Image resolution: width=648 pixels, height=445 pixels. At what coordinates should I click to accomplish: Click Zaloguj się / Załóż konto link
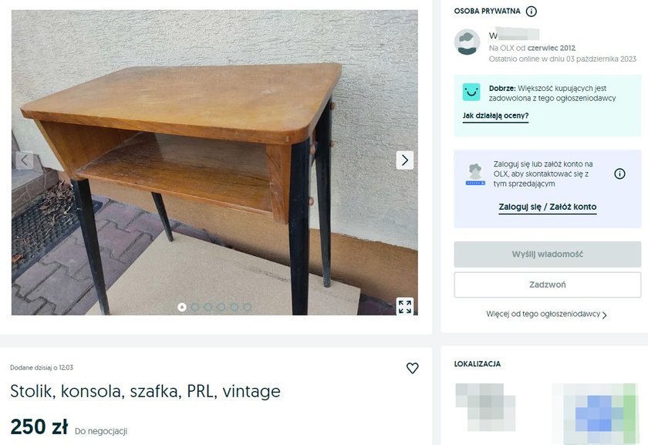tap(548, 207)
